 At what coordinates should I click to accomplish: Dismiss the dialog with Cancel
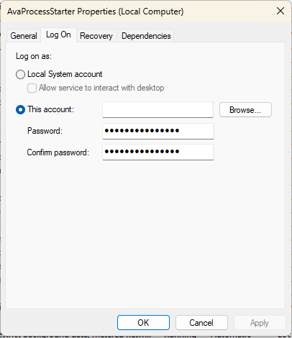tap(201, 322)
